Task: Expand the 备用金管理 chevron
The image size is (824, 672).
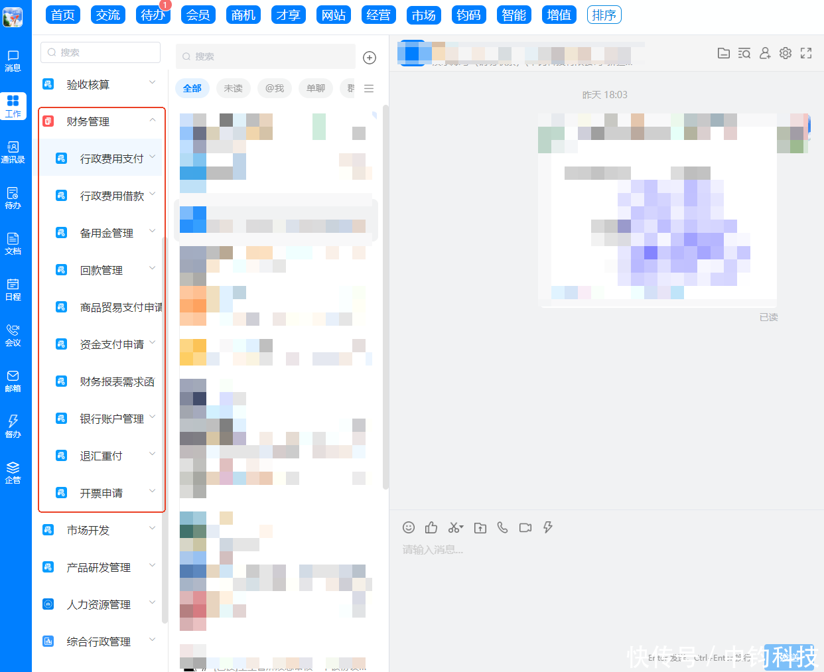Action: (153, 231)
